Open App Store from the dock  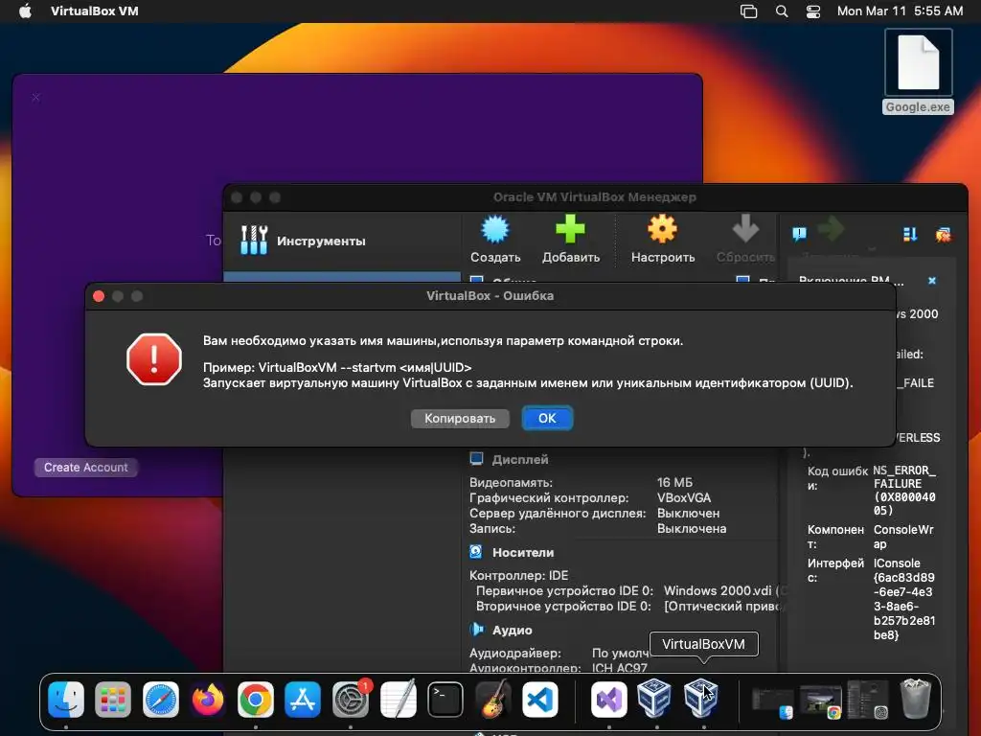coord(303,699)
